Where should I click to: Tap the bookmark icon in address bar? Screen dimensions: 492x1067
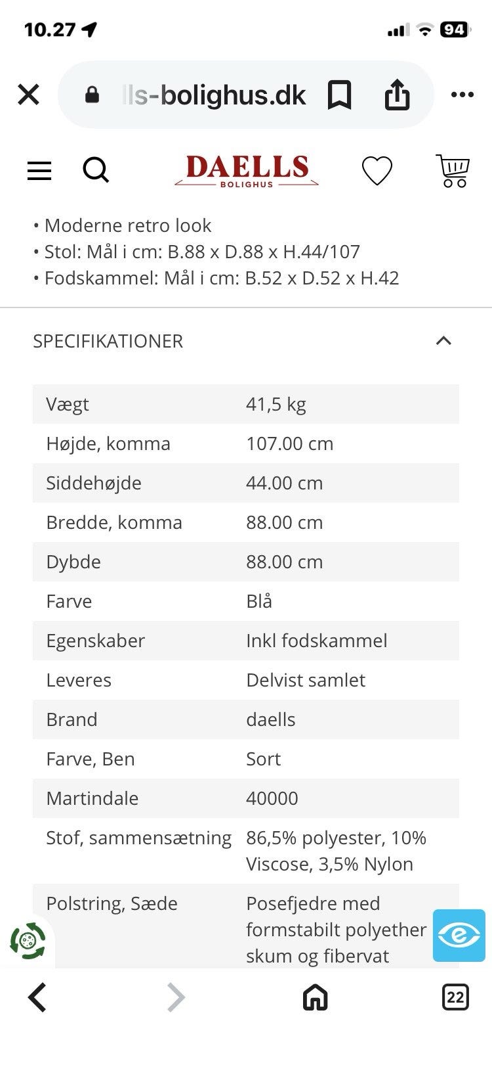click(339, 95)
